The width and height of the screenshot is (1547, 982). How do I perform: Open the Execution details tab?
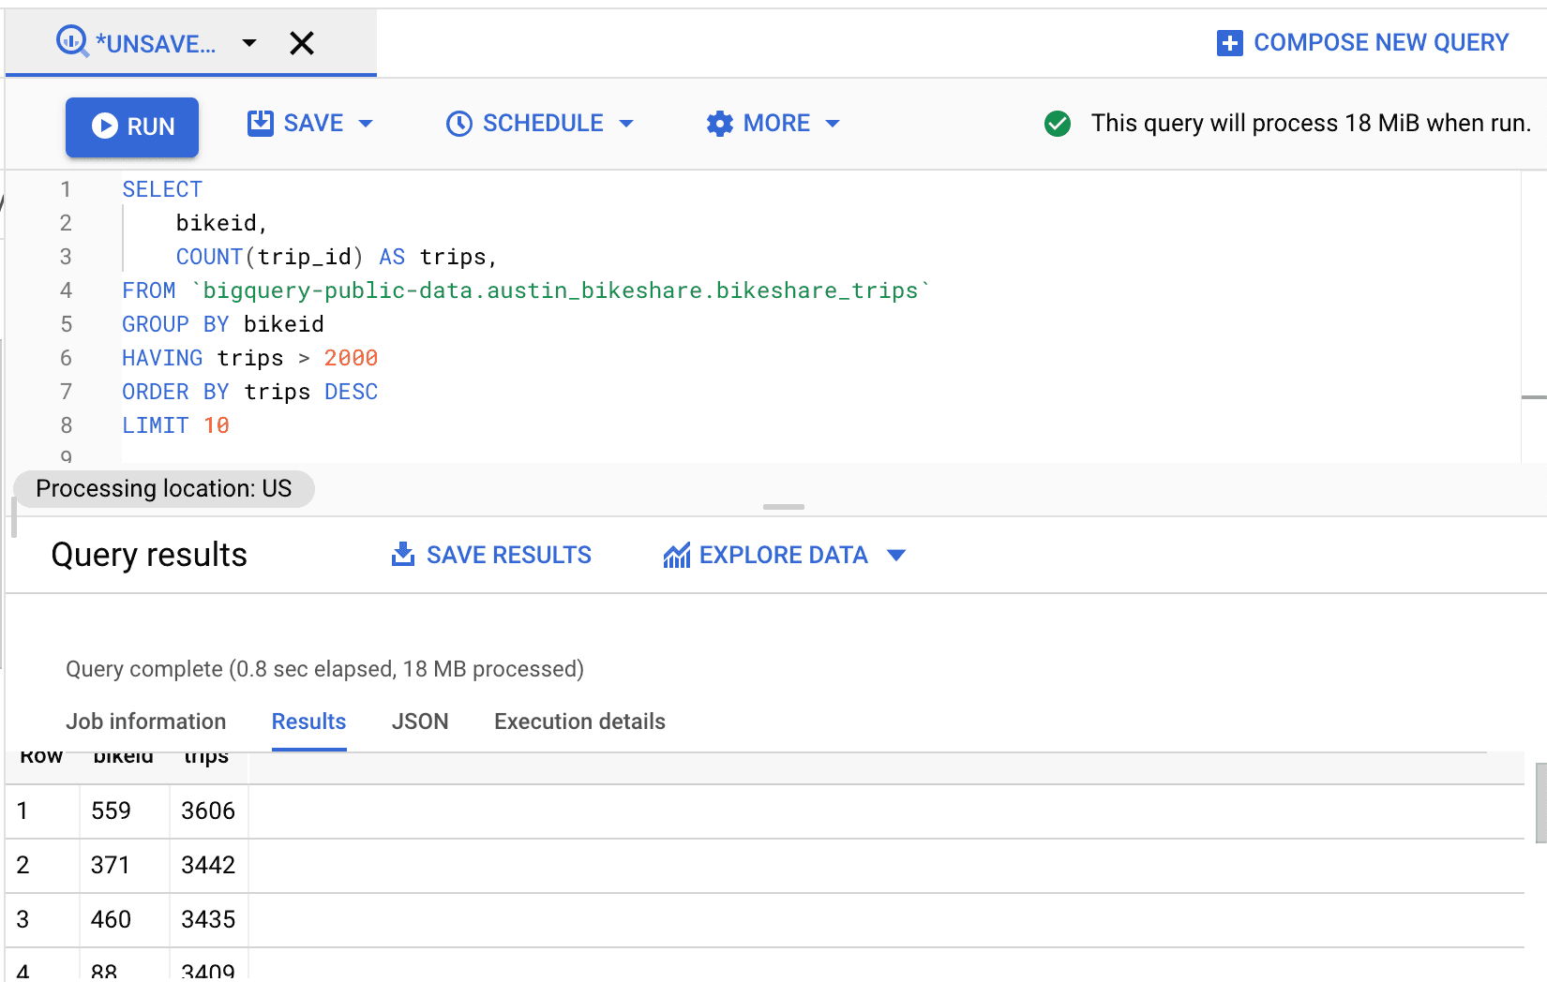click(579, 722)
